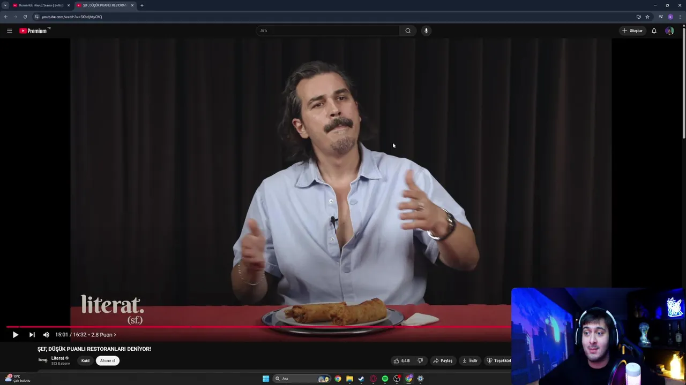Send thanks with the Teşekkürler button
This screenshot has height=385, width=686.
[498, 360]
